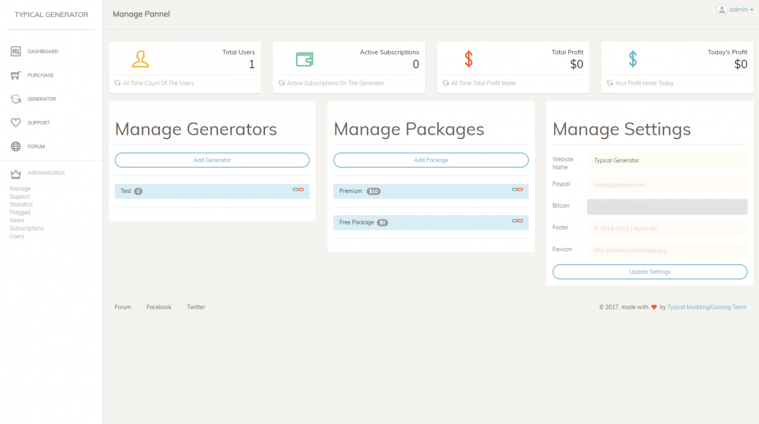Click the link icon on Test generator

click(298, 190)
